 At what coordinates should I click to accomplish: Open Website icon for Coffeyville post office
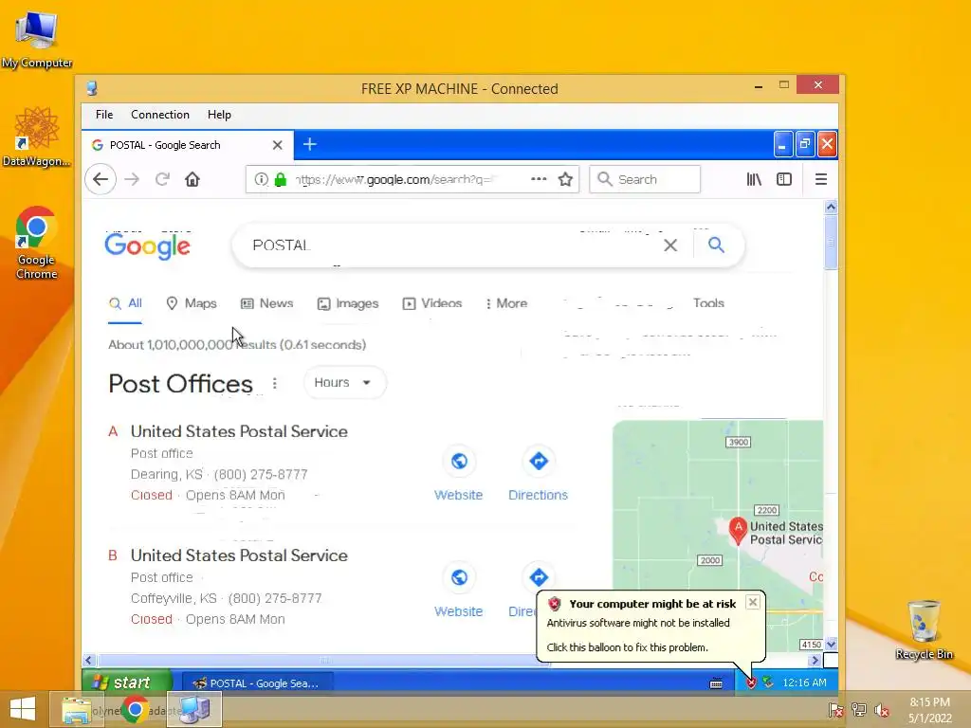click(x=459, y=577)
